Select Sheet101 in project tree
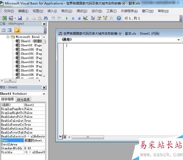The width and height of the screenshot is (183, 160). [x=29, y=54]
